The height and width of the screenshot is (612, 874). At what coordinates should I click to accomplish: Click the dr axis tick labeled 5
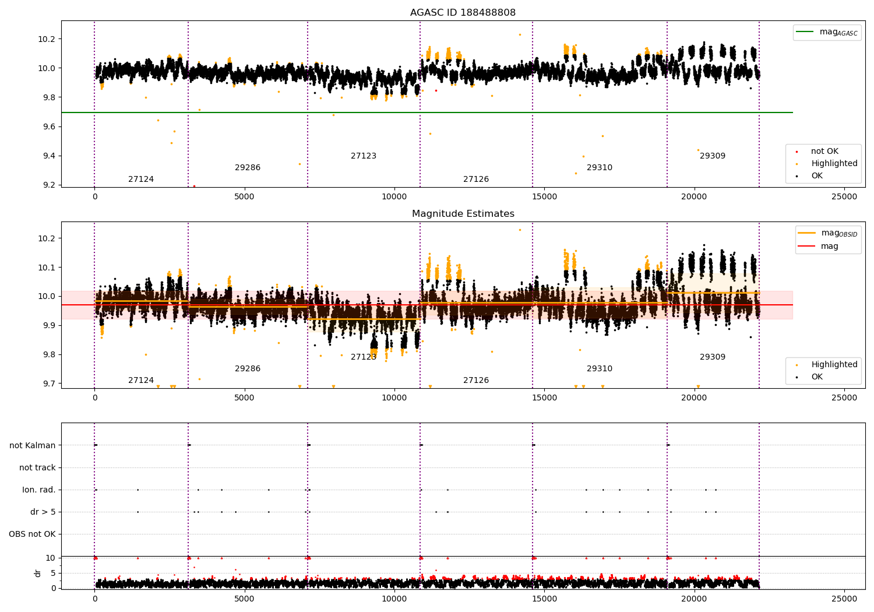53,574
